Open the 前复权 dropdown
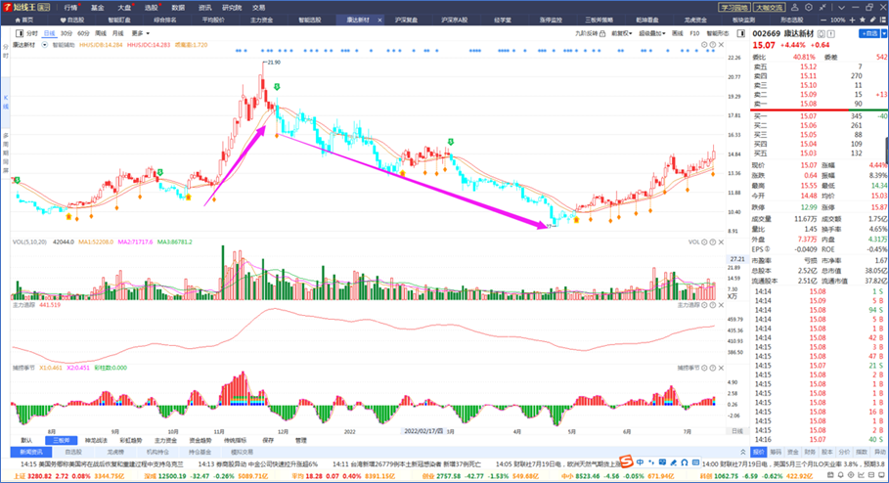This screenshot has height=483, width=889. point(621,33)
